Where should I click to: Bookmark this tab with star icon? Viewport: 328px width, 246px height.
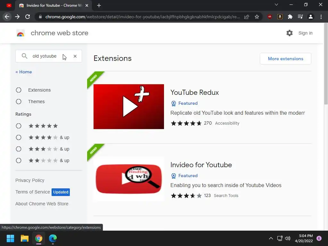(257, 17)
